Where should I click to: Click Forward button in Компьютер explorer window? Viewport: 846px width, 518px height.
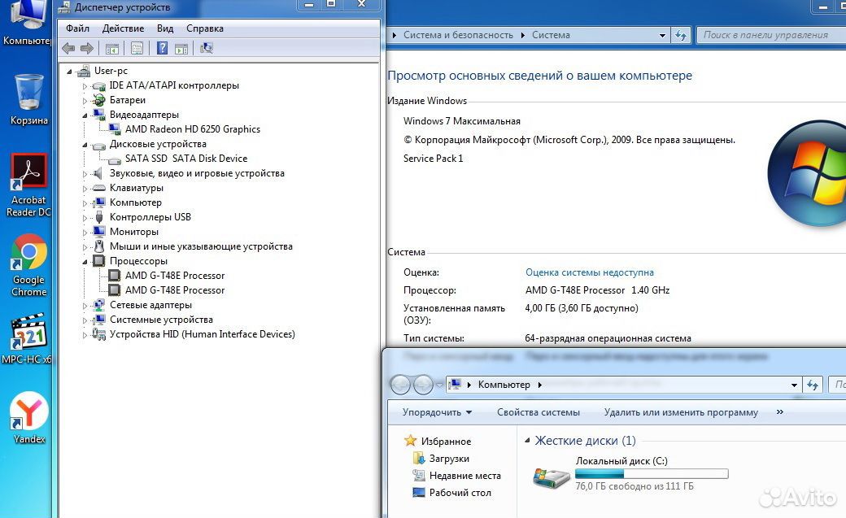423,385
